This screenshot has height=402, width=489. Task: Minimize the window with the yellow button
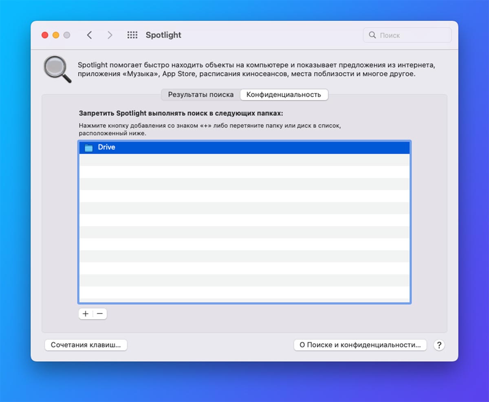point(56,35)
